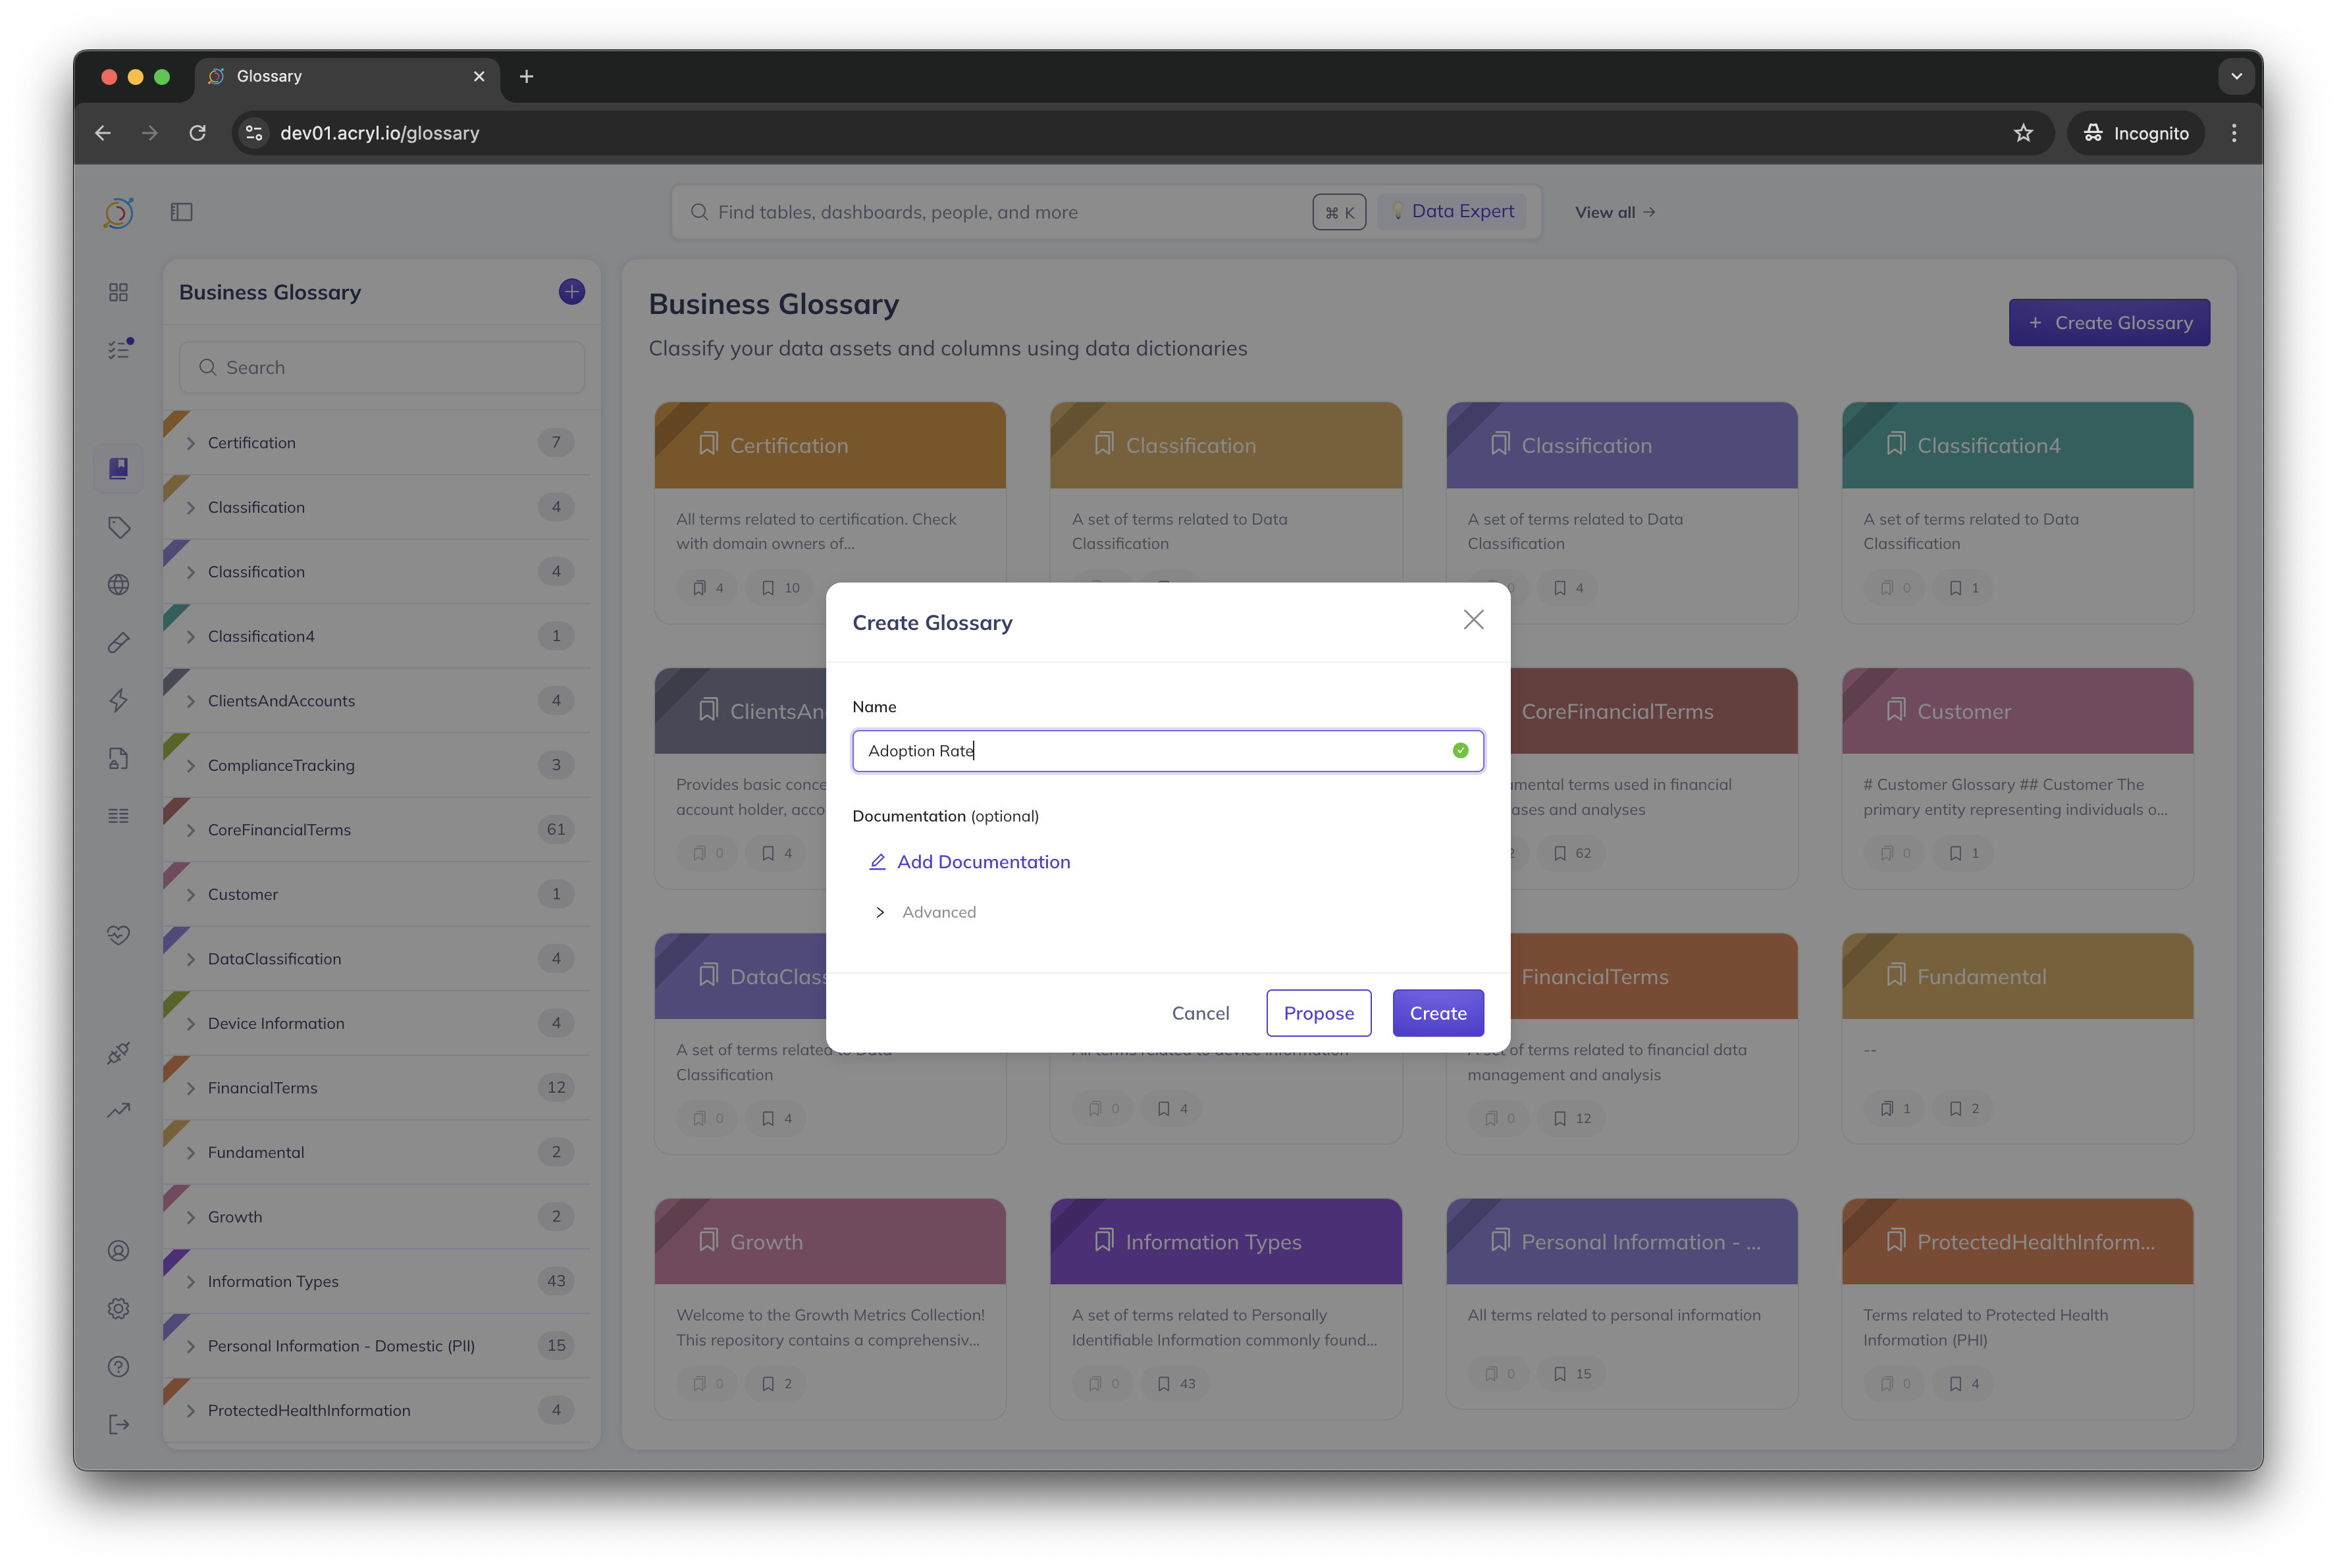Bookmark page with star icon
The width and height of the screenshot is (2337, 1568).
point(2023,133)
